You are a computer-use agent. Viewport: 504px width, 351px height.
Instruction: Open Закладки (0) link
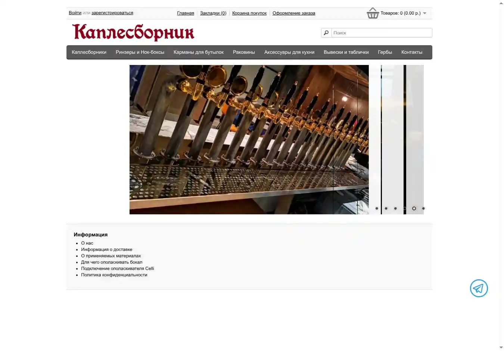click(x=213, y=13)
